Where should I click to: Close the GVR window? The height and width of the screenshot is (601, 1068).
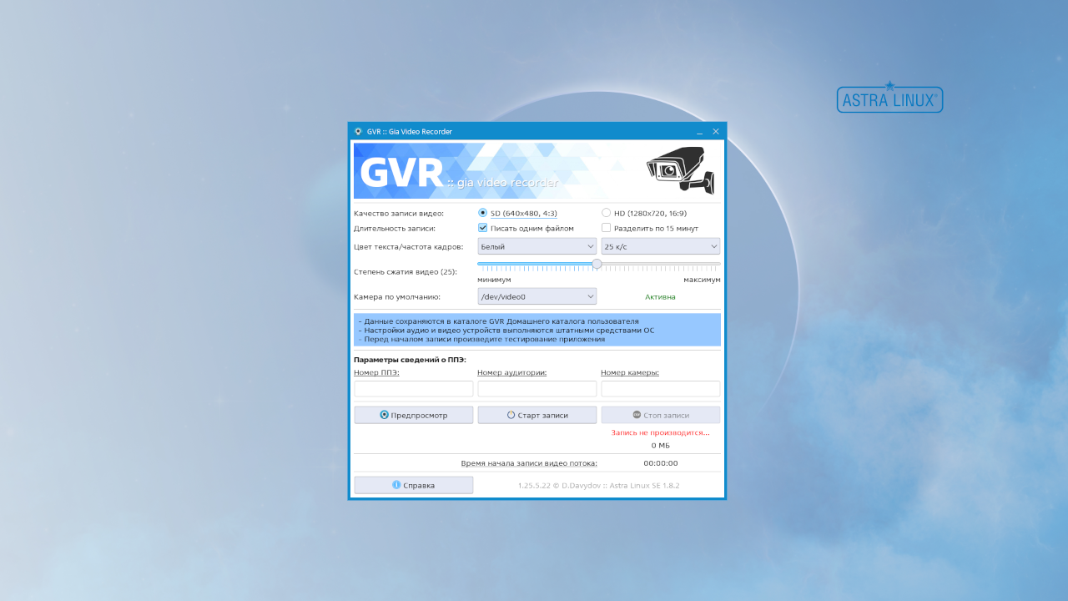point(715,131)
